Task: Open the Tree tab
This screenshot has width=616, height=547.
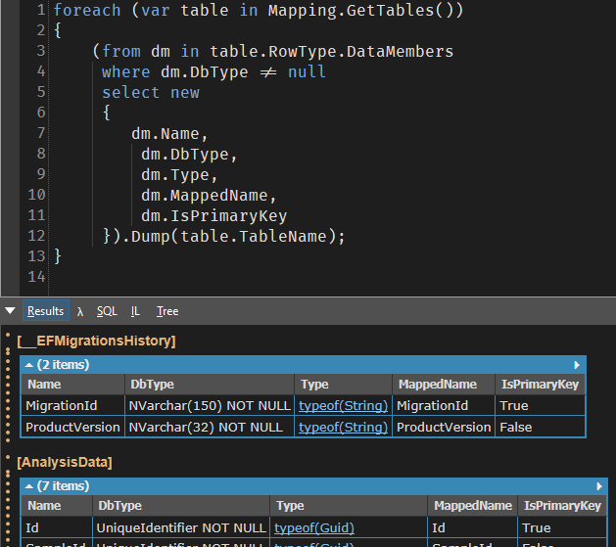Action: coord(167,311)
